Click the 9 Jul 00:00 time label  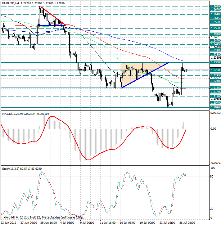87,223
